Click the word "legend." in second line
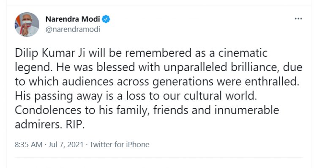317x168 pixels. click(x=34, y=68)
